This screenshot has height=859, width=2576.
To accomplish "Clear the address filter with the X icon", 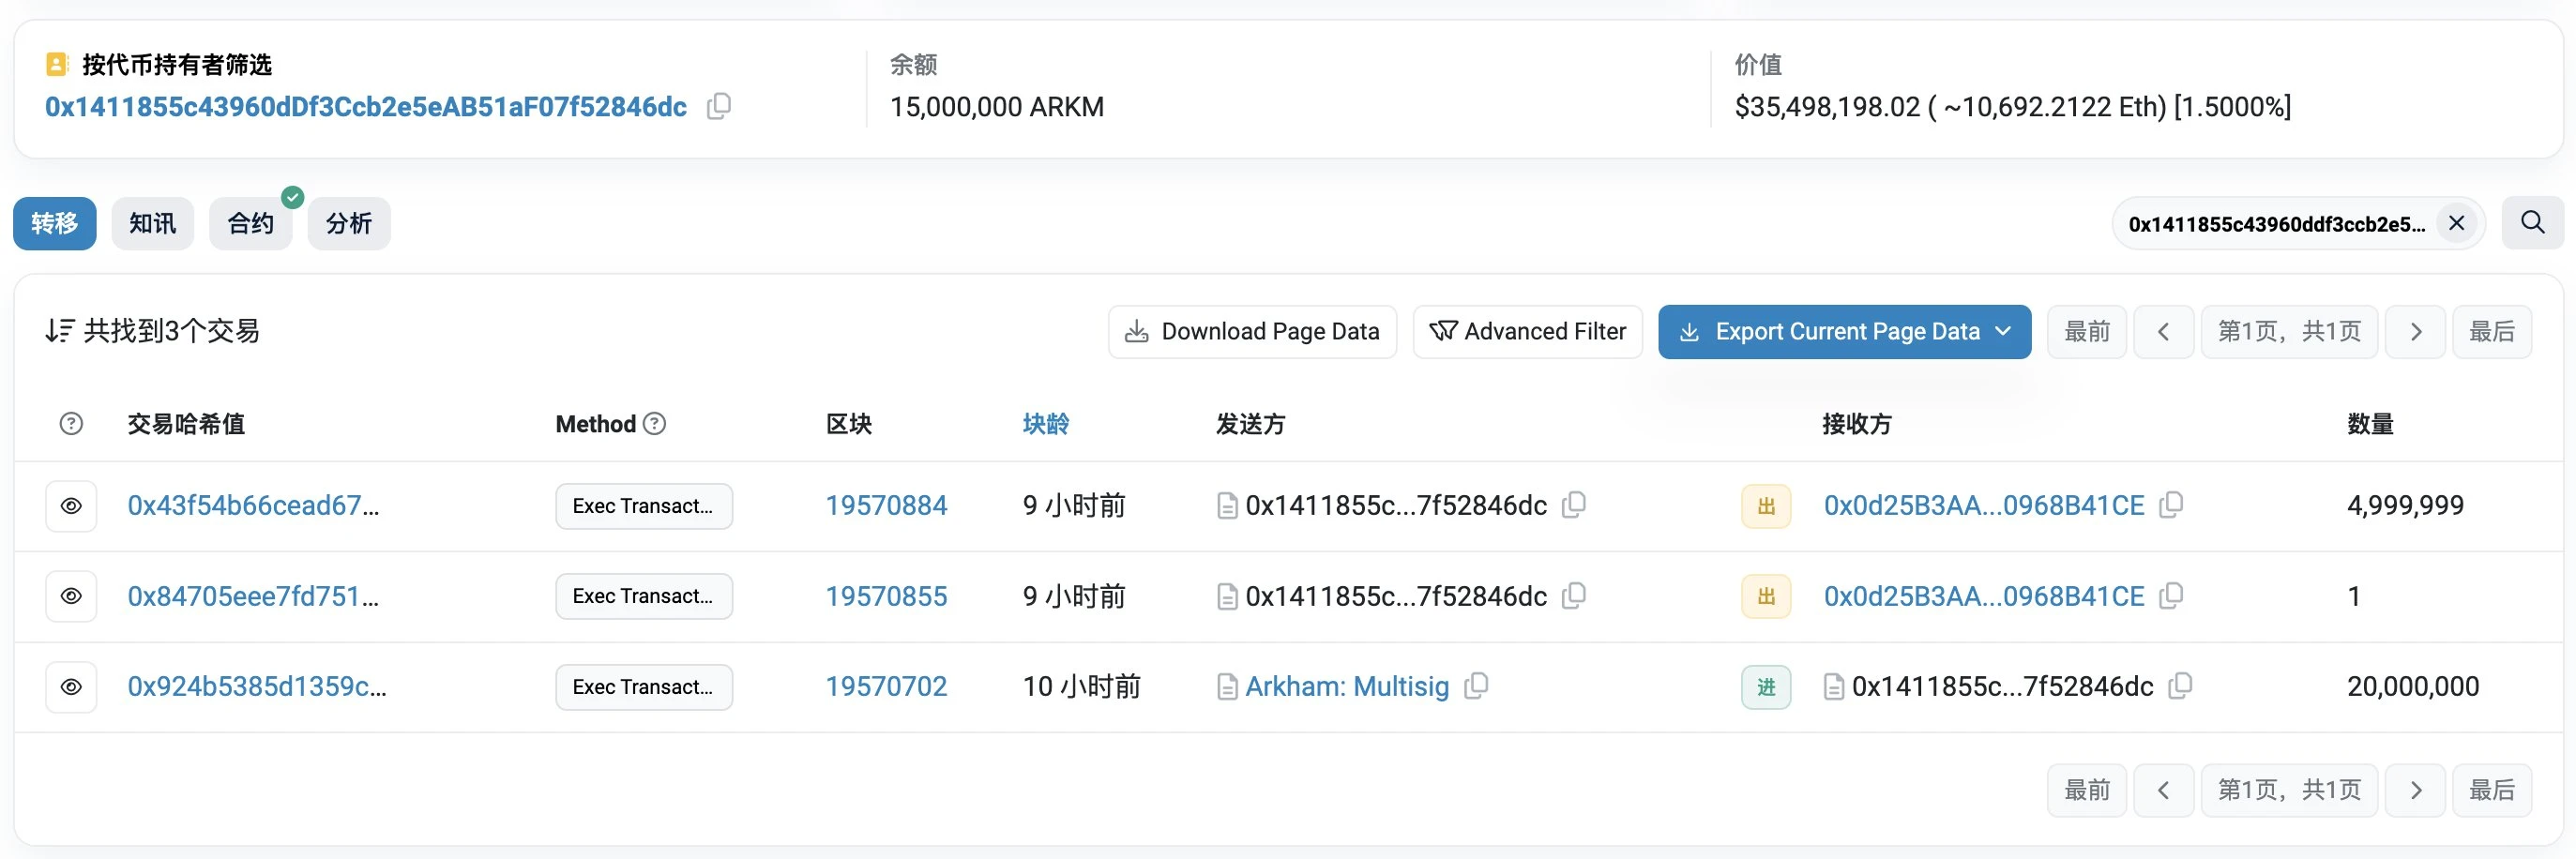I will (2457, 223).
